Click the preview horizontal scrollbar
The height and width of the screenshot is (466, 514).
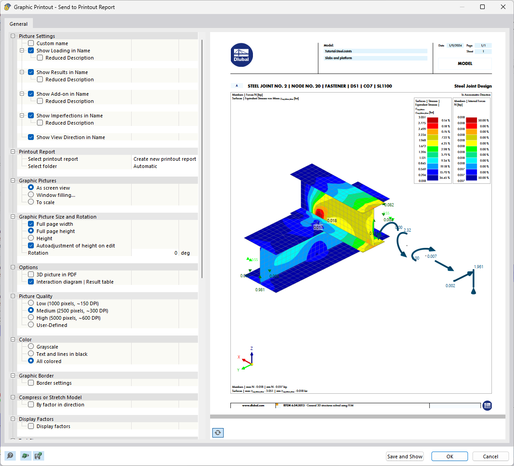358,417
